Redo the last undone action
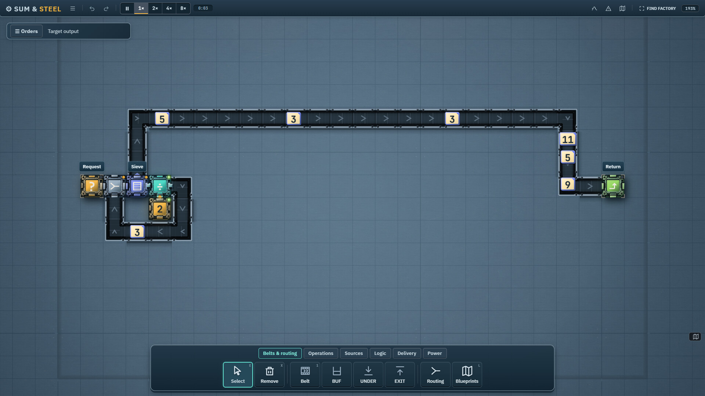This screenshot has width=705, height=396. (x=106, y=8)
